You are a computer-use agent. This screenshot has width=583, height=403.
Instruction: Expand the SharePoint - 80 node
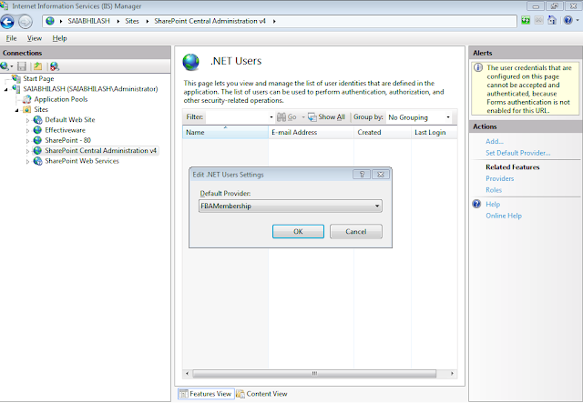coord(27,141)
